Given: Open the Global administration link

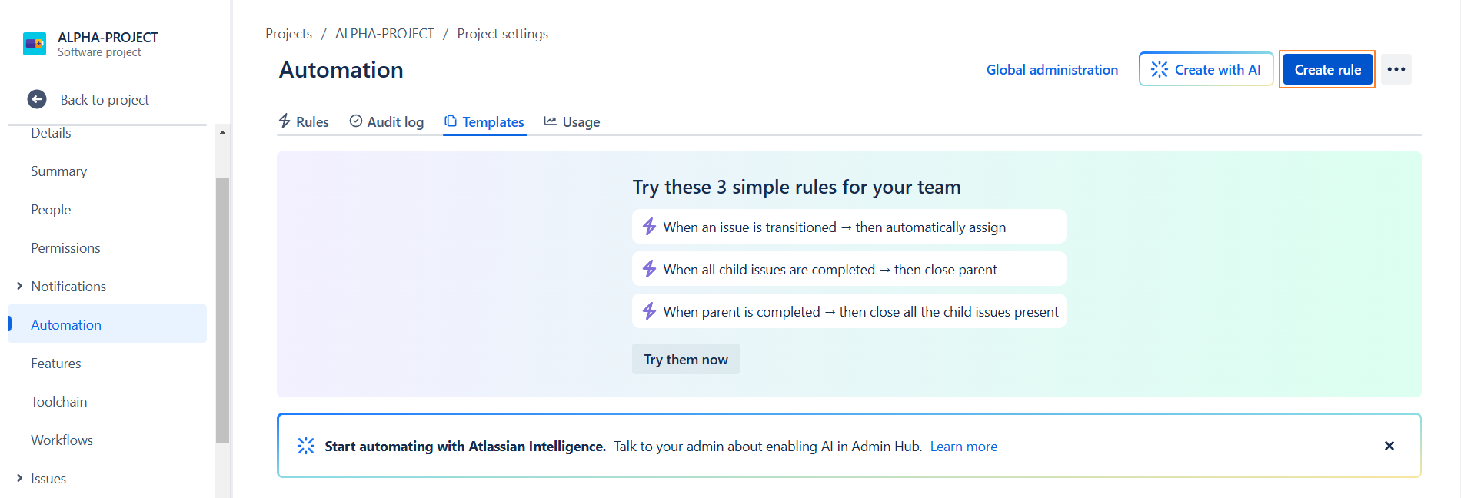Looking at the screenshot, I should (x=1052, y=69).
